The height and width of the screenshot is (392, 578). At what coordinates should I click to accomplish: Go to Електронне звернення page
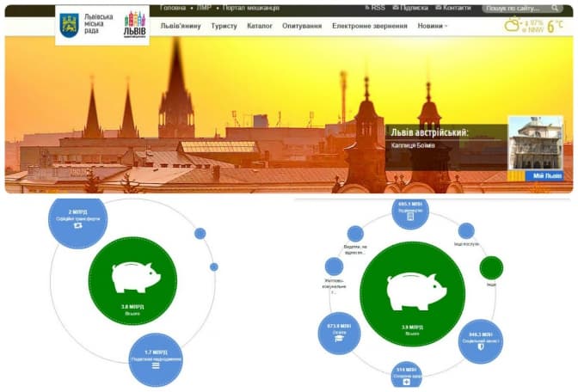[370, 26]
